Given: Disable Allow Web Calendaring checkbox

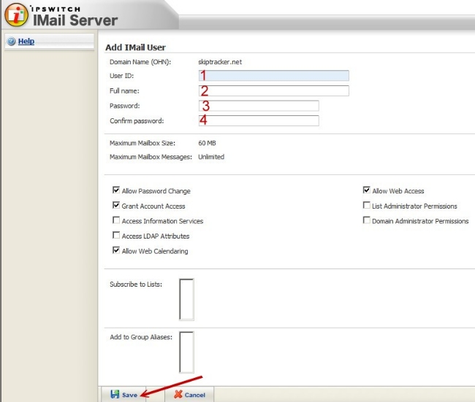Looking at the screenshot, I should [x=116, y=251].
